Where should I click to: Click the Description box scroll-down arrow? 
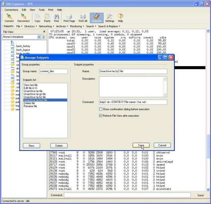[165, 95]
